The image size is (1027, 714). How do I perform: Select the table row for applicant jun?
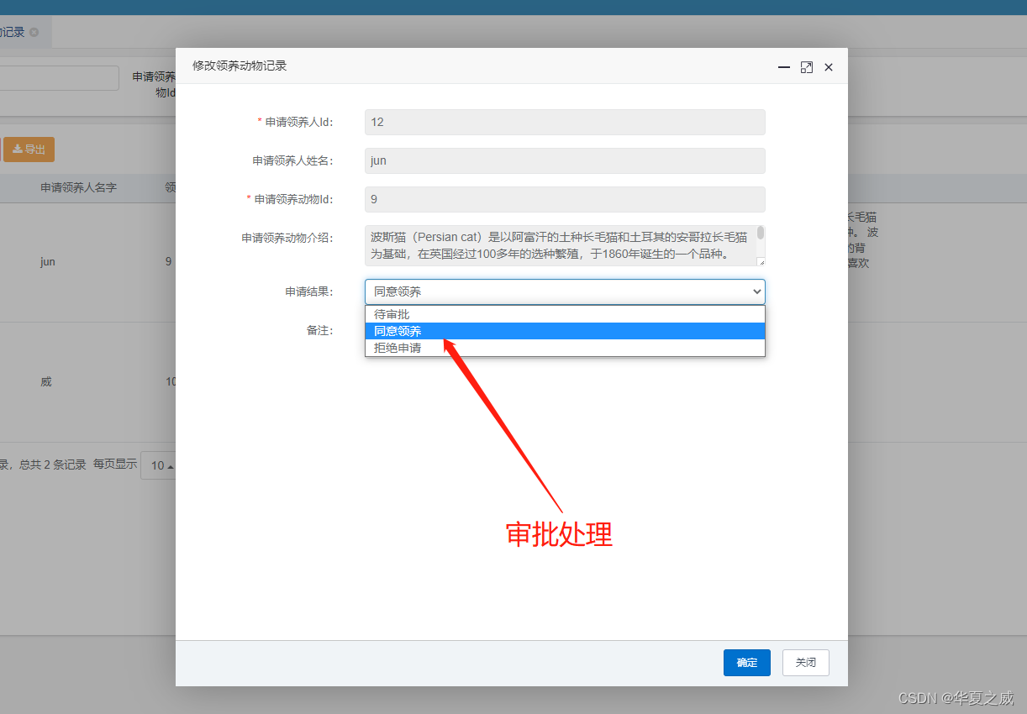[x=47, y=261]
